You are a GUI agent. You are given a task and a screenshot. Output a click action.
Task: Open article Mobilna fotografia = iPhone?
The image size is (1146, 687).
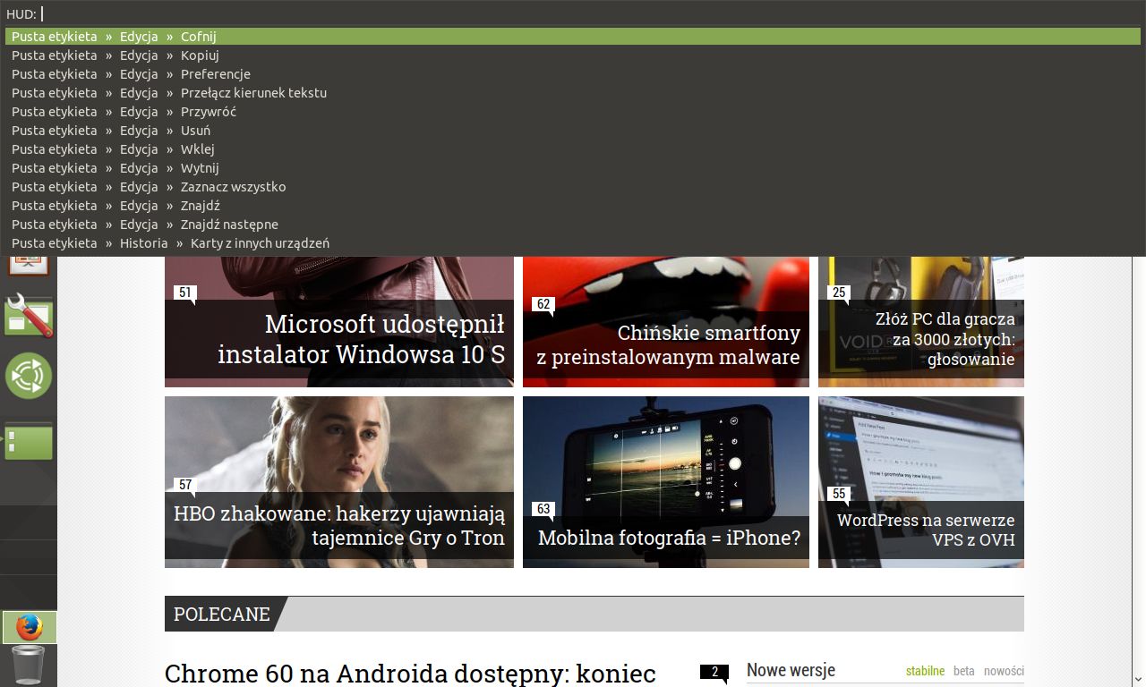click(669, 538)
